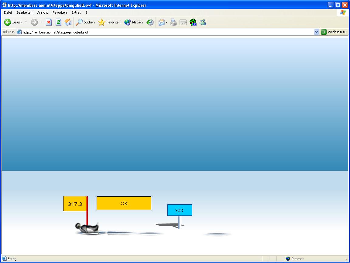350x263 pixels.
Task: Click the Zurück back button
Action: point(13,22)
